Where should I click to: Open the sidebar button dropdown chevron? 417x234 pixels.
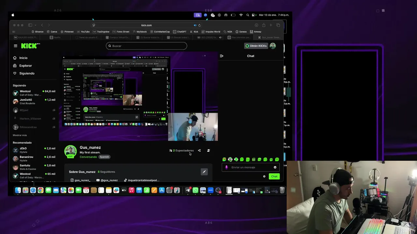(35, 25)
